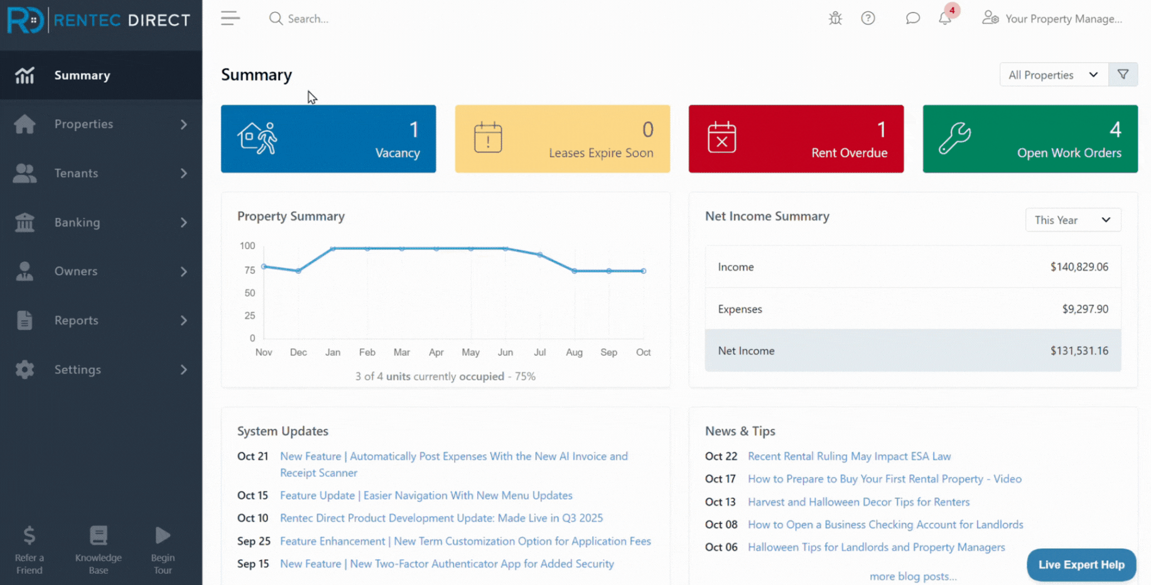Click the Your Property Manage... account name

tap(1064, 19)
